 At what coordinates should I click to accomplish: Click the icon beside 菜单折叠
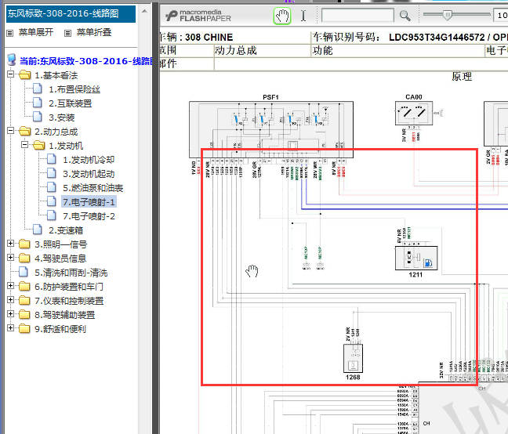pos(67,33)
